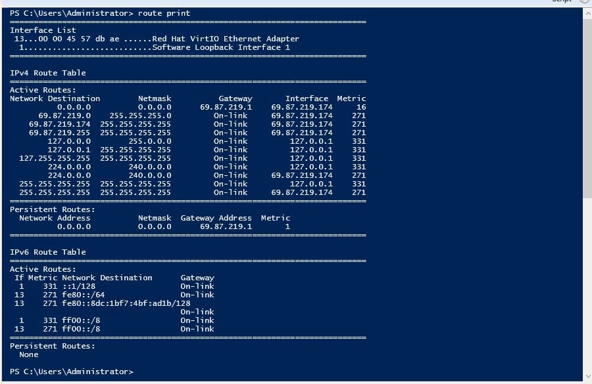Click the 'Interface' column header
592x384 pixels.
(307, 98)
